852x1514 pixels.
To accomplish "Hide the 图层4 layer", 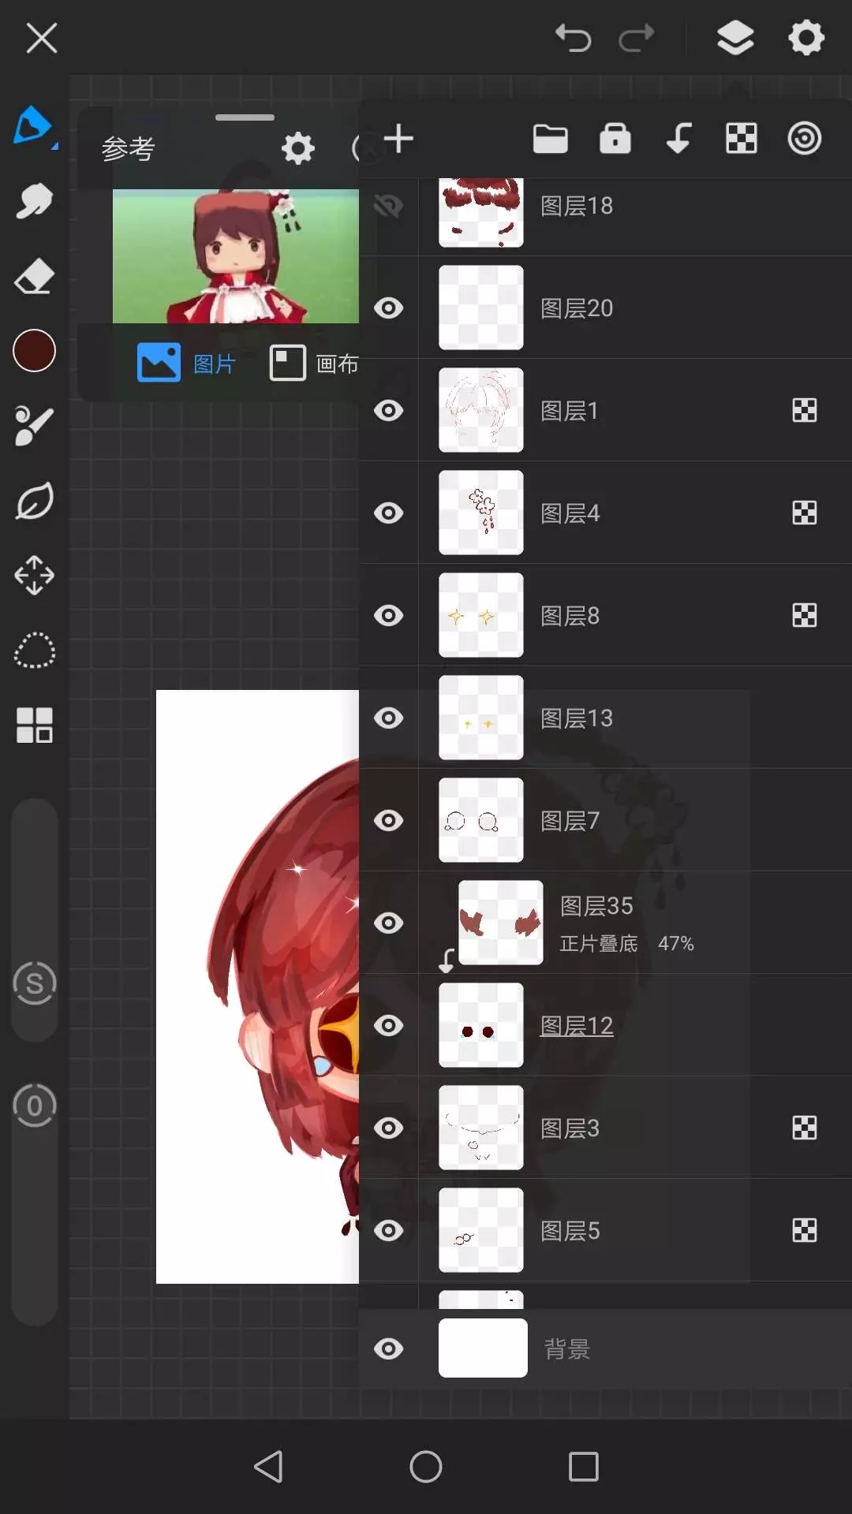I will (x=388, y=513).
